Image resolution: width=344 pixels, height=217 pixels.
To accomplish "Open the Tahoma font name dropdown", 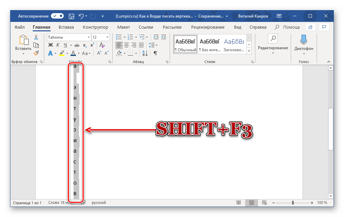I will click(89, 37).
